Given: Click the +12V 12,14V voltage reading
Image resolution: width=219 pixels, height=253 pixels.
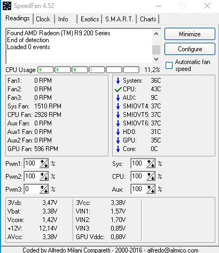Looking at the screenshot, I should 32,228.
